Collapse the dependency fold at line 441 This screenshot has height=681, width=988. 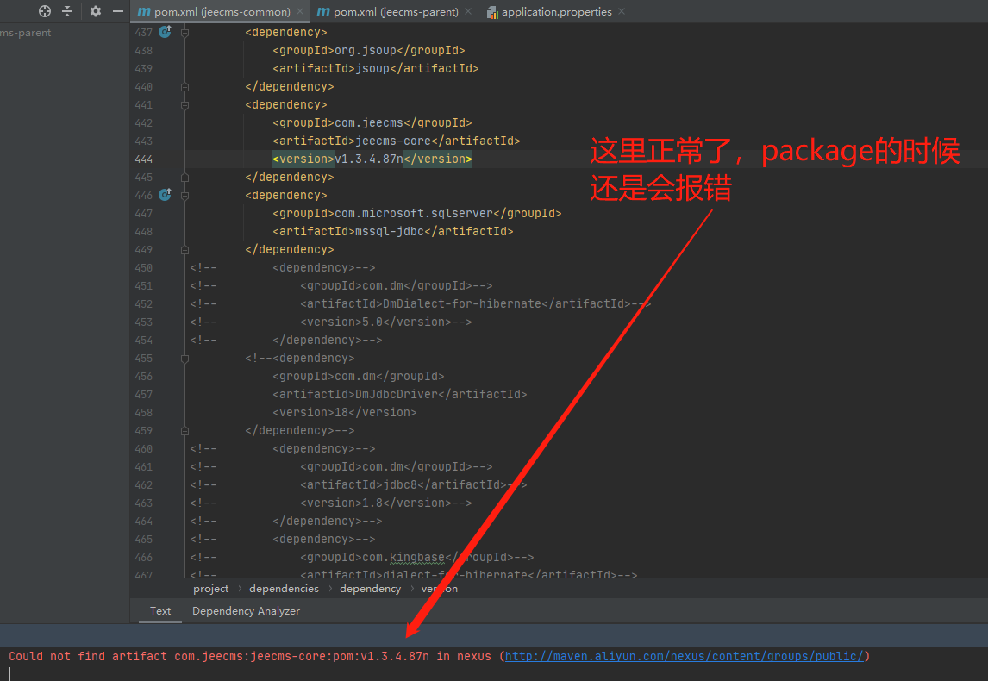pyautogui.click(x=185, y=104)
